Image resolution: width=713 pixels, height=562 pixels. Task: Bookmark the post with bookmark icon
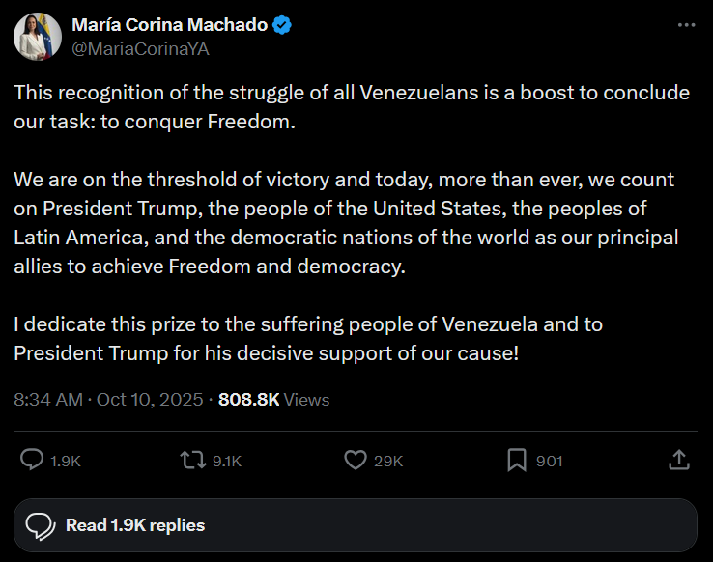coord(517,461)
